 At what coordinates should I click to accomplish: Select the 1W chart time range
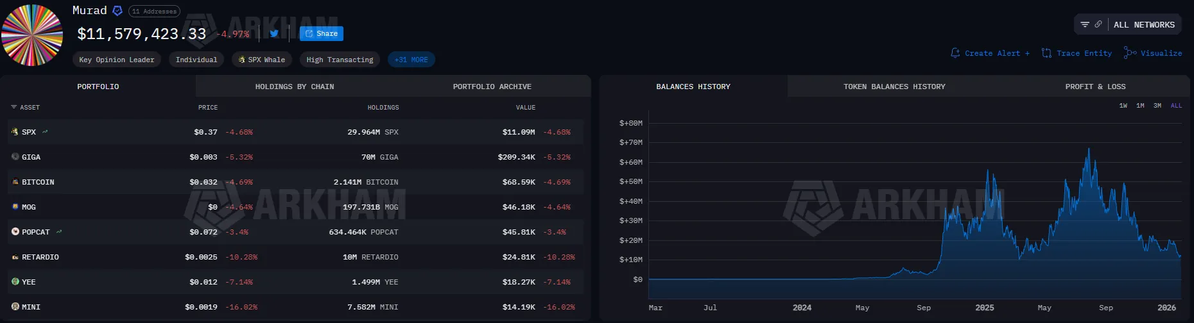point(1123,106)
